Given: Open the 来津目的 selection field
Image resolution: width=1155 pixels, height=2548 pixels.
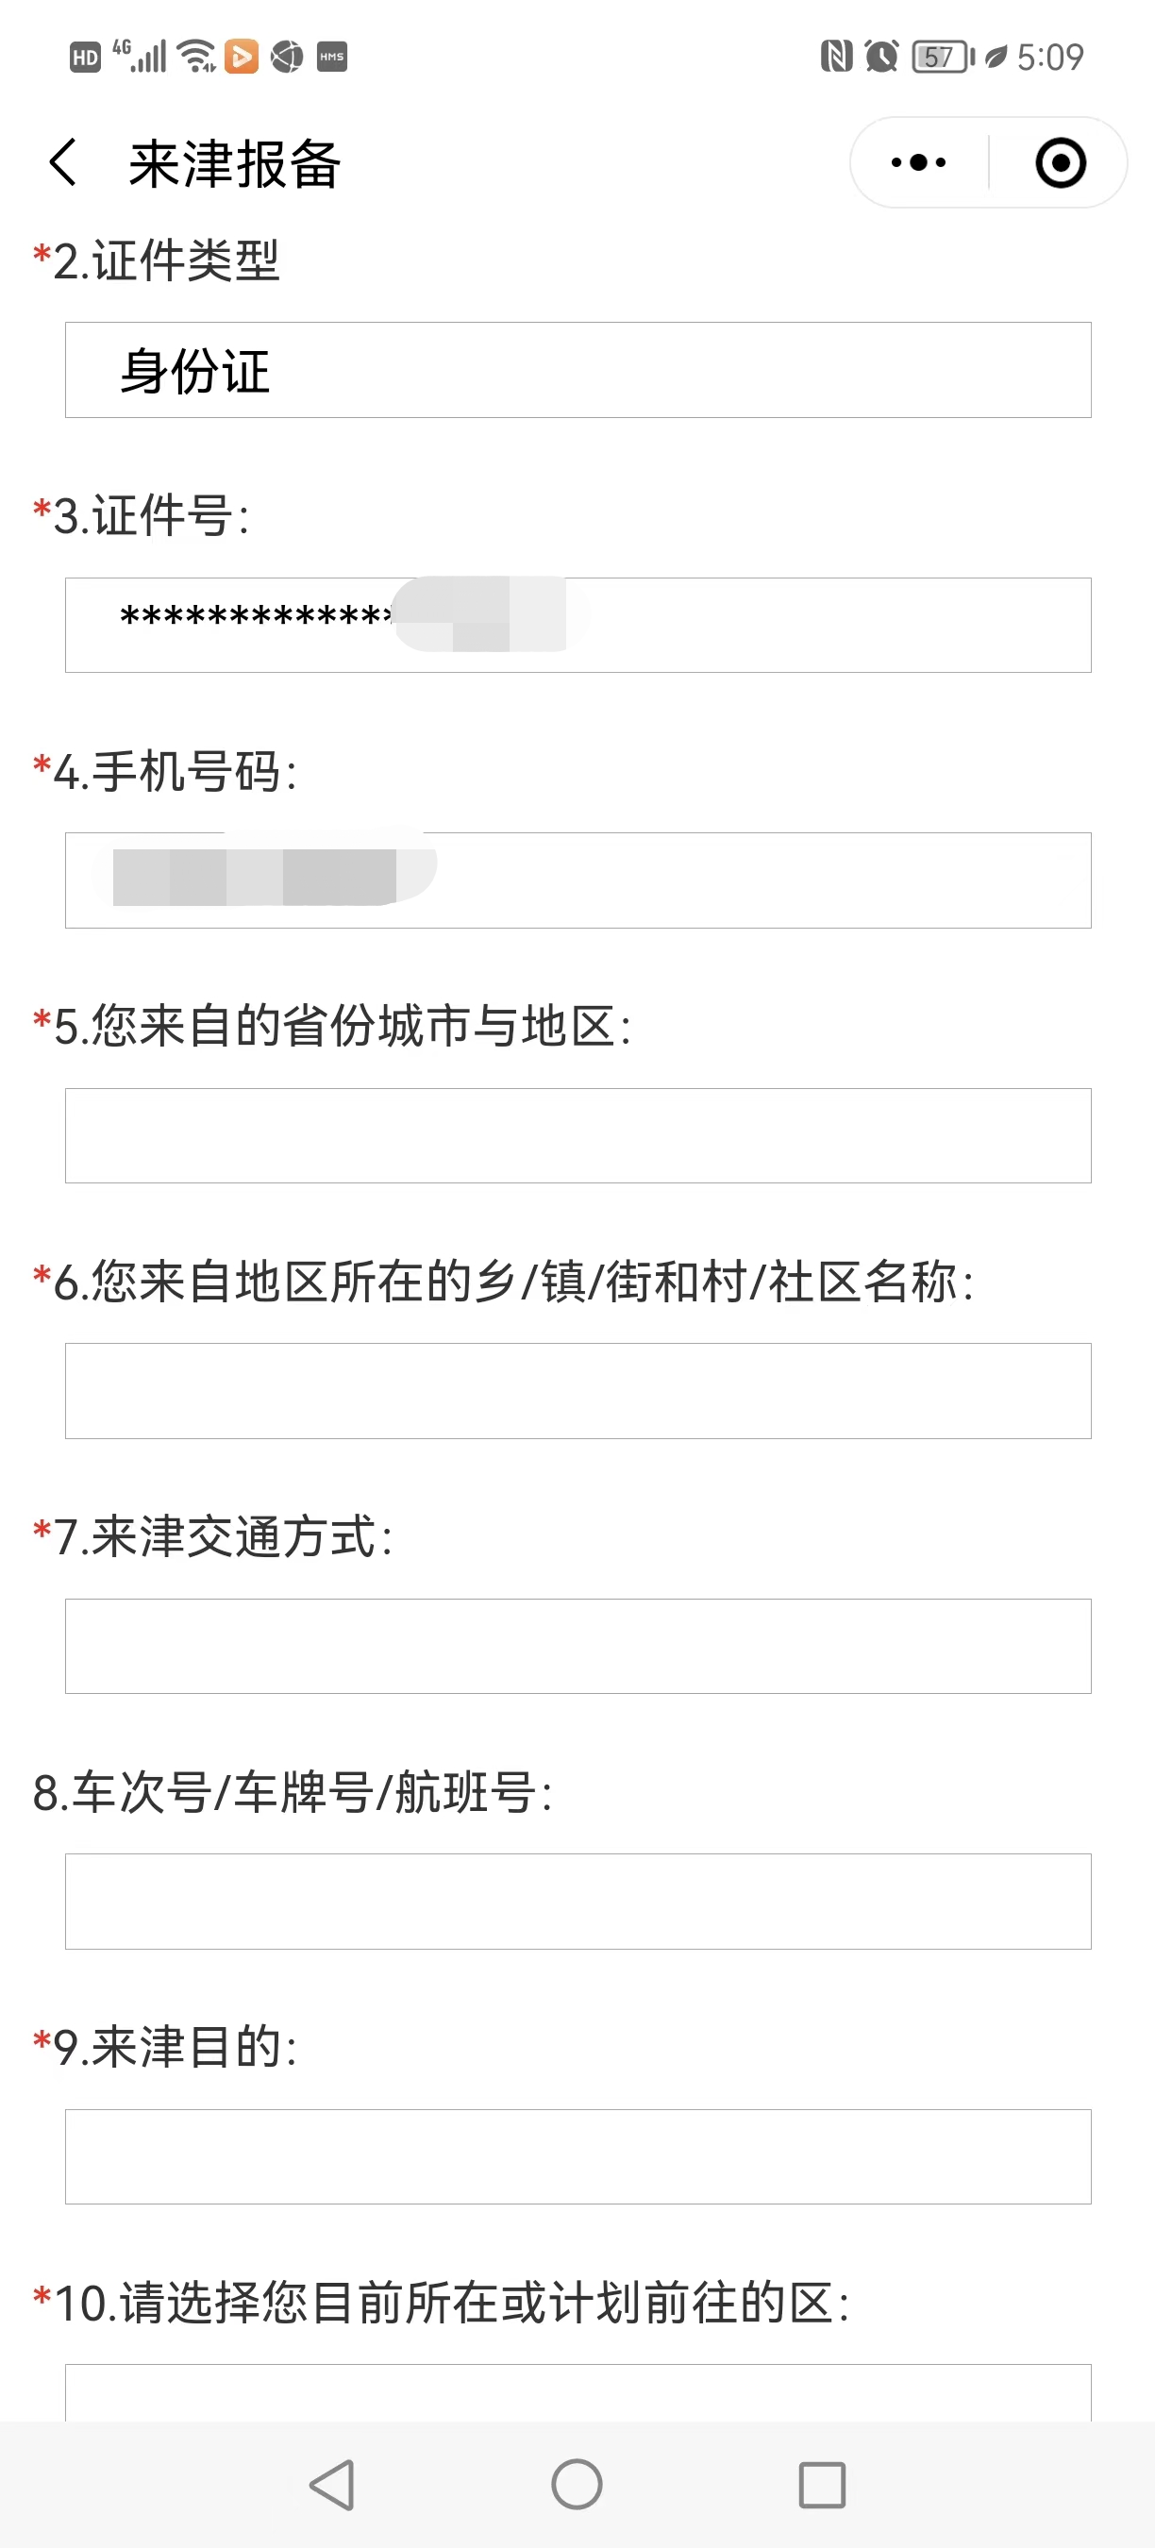Looking at the screenshot, I should 577,2156.
